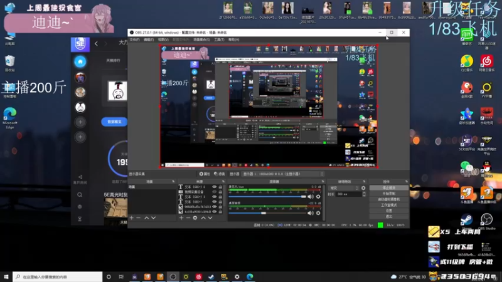502x282 pixels.
Task: Move source up in sources list
Action: 203,217
